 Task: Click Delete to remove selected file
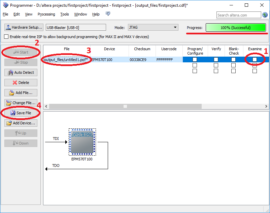pos(21,83)
